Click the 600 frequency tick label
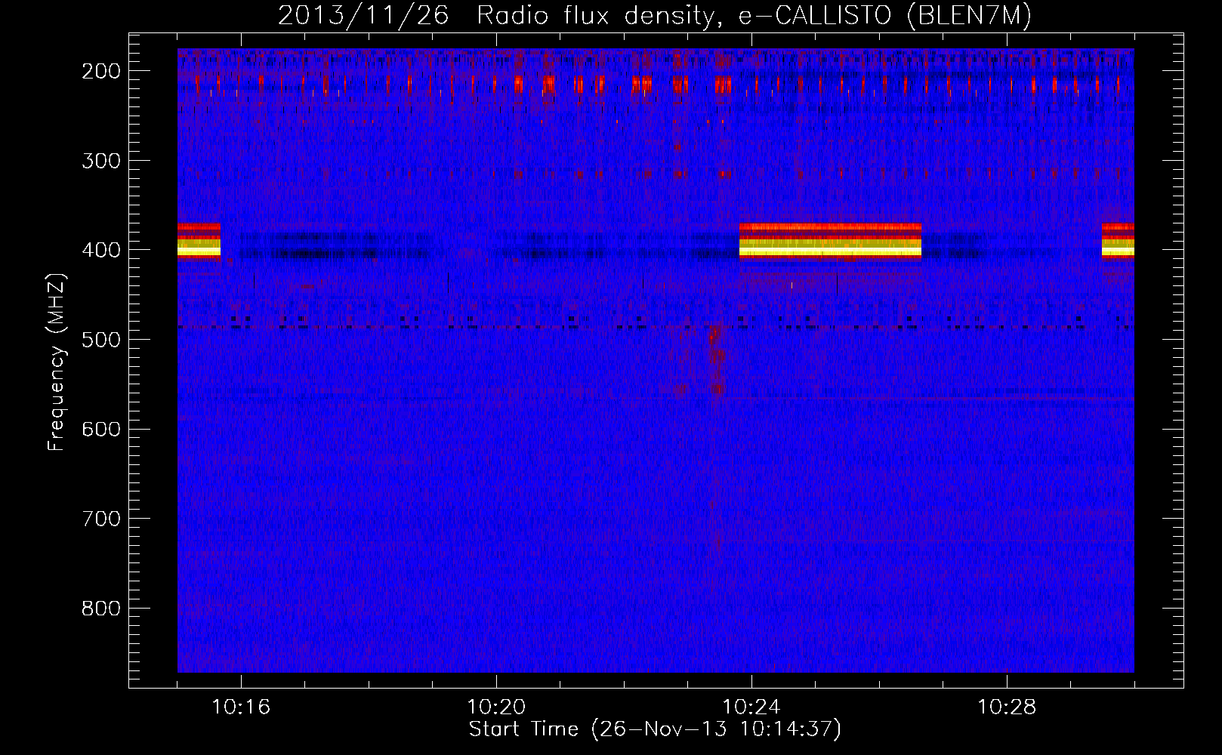The height and width of the screenshot is (755, 1222). (x=101, y=429)
